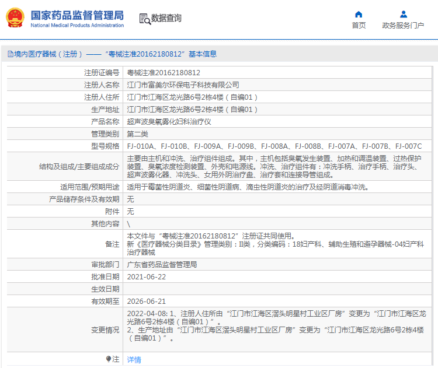Click 国家药品监督管理局 site title
This screenshot has height=368, width=438.
click(77, 15)
